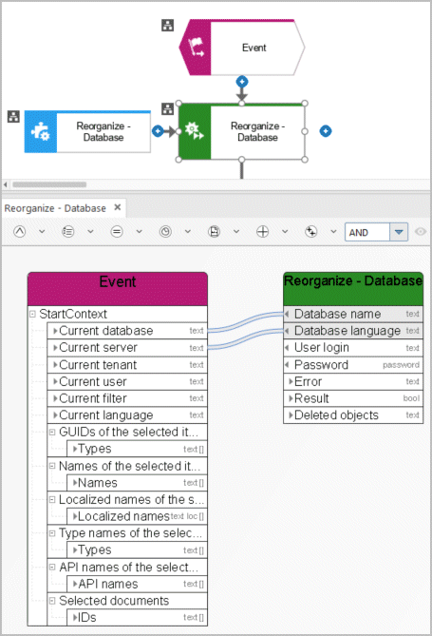432x636 pixels.
Task: Click the document-shaped toolbar icon
Action: [x=214, y=232]
